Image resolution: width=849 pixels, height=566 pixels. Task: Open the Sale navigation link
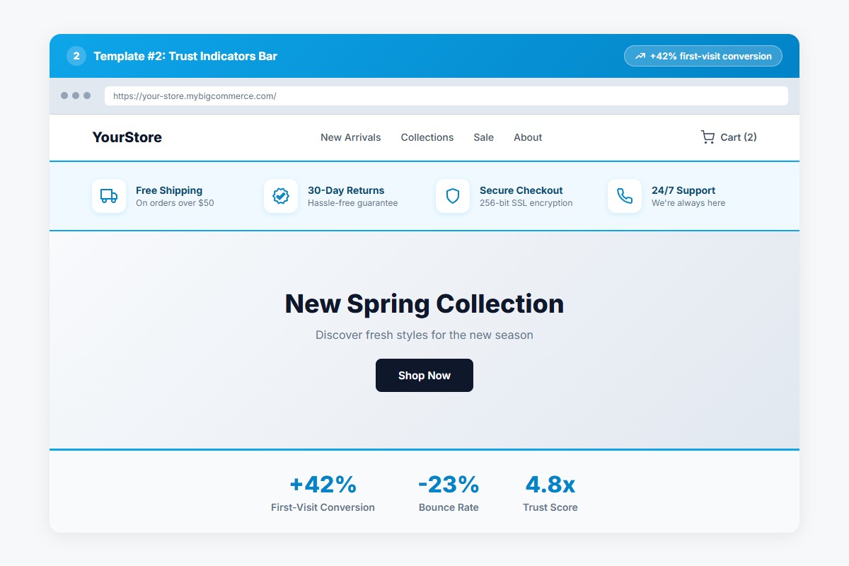(484, 137)
